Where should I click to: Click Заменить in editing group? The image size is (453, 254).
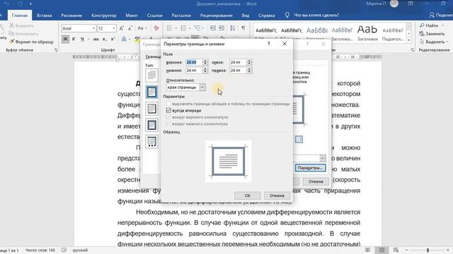pos(432,34)
